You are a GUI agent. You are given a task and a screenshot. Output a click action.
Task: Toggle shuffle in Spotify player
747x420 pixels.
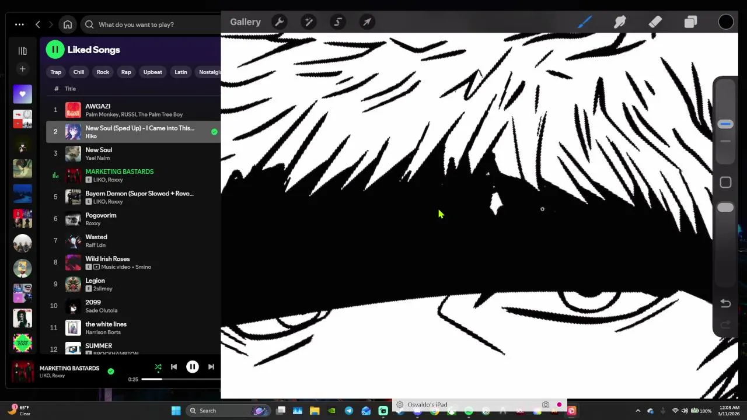pyautogui.click(x=158, y=367)
